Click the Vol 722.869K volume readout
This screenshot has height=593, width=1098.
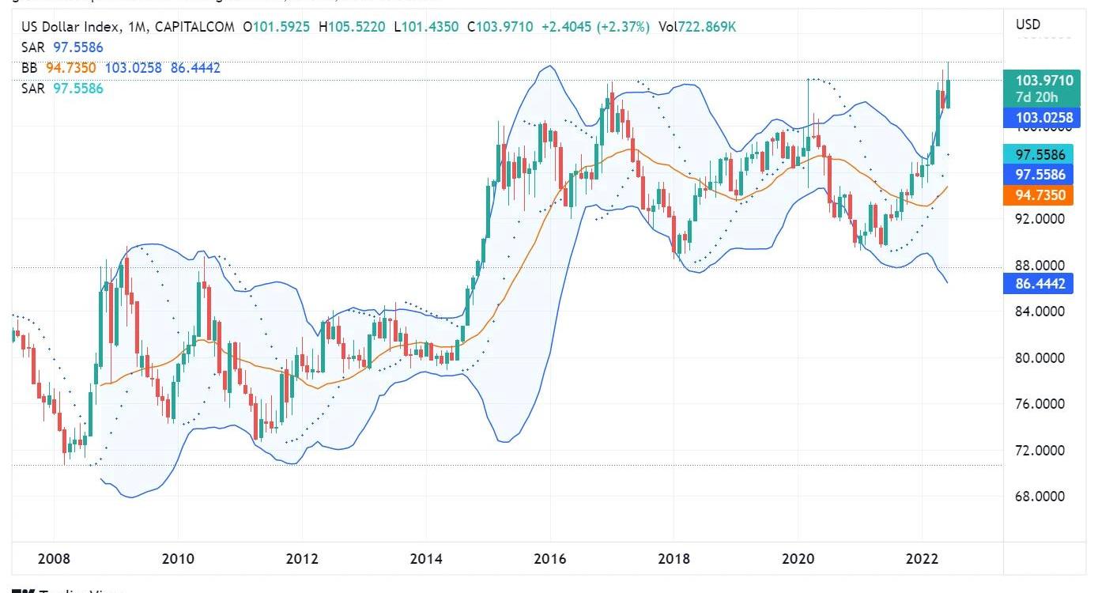point(698,27)
